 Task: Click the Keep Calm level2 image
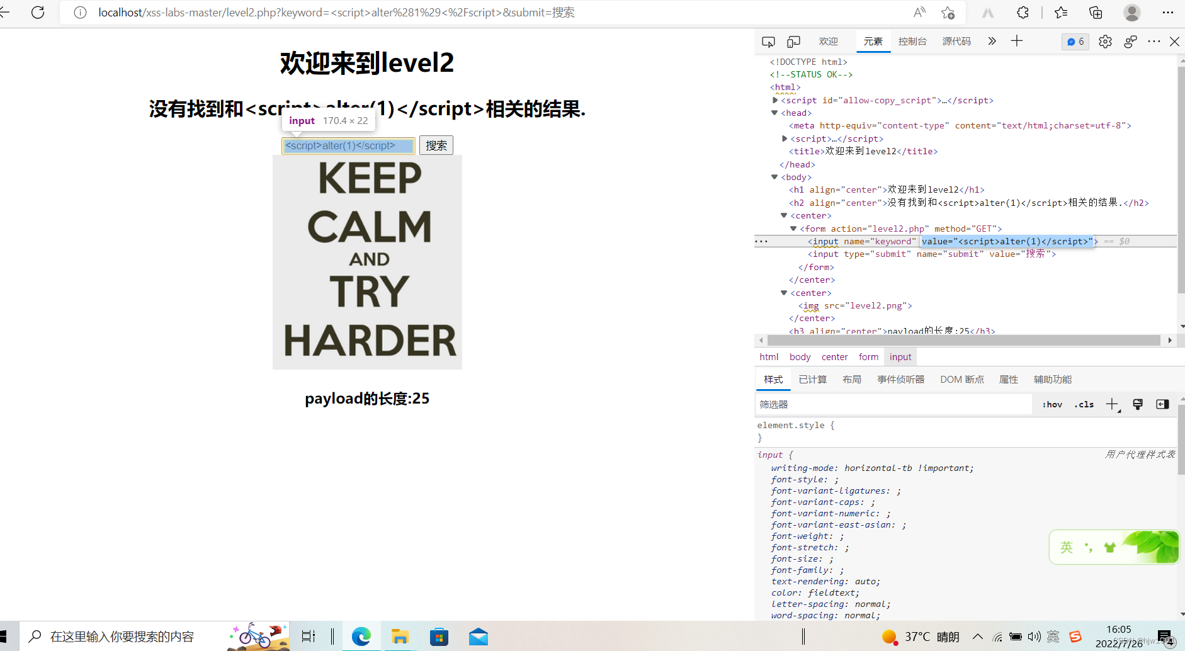[367, 262]
